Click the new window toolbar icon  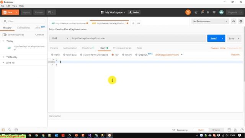pyautogui.click(x=51, y=12)
